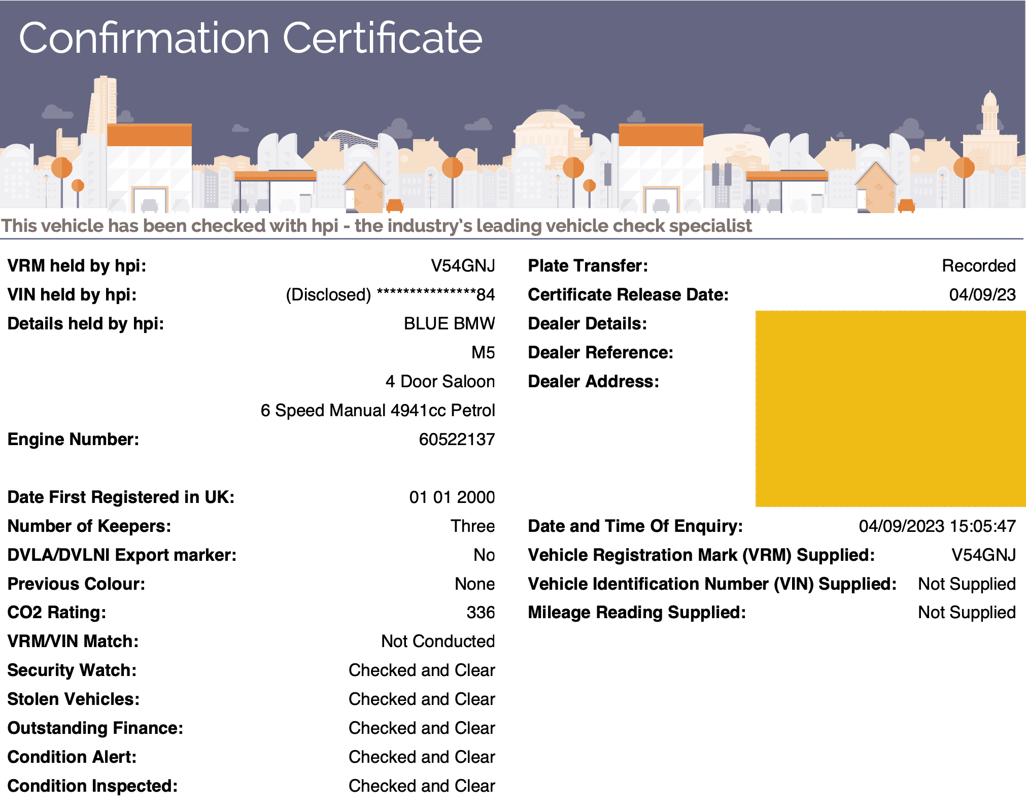Click the 'Dealer Reference:' label

pos(601,352)
